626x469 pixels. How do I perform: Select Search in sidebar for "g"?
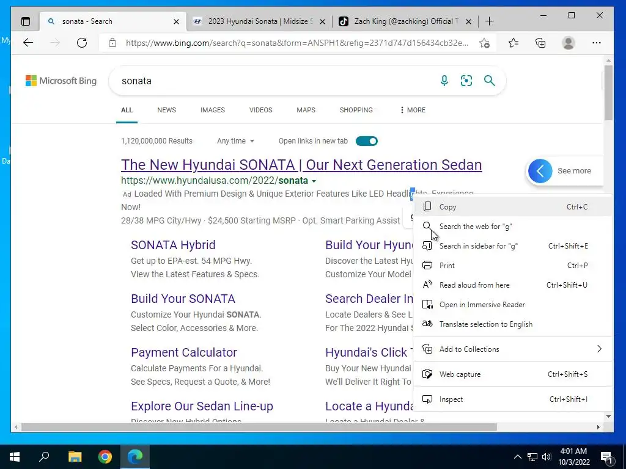point(512,245)
